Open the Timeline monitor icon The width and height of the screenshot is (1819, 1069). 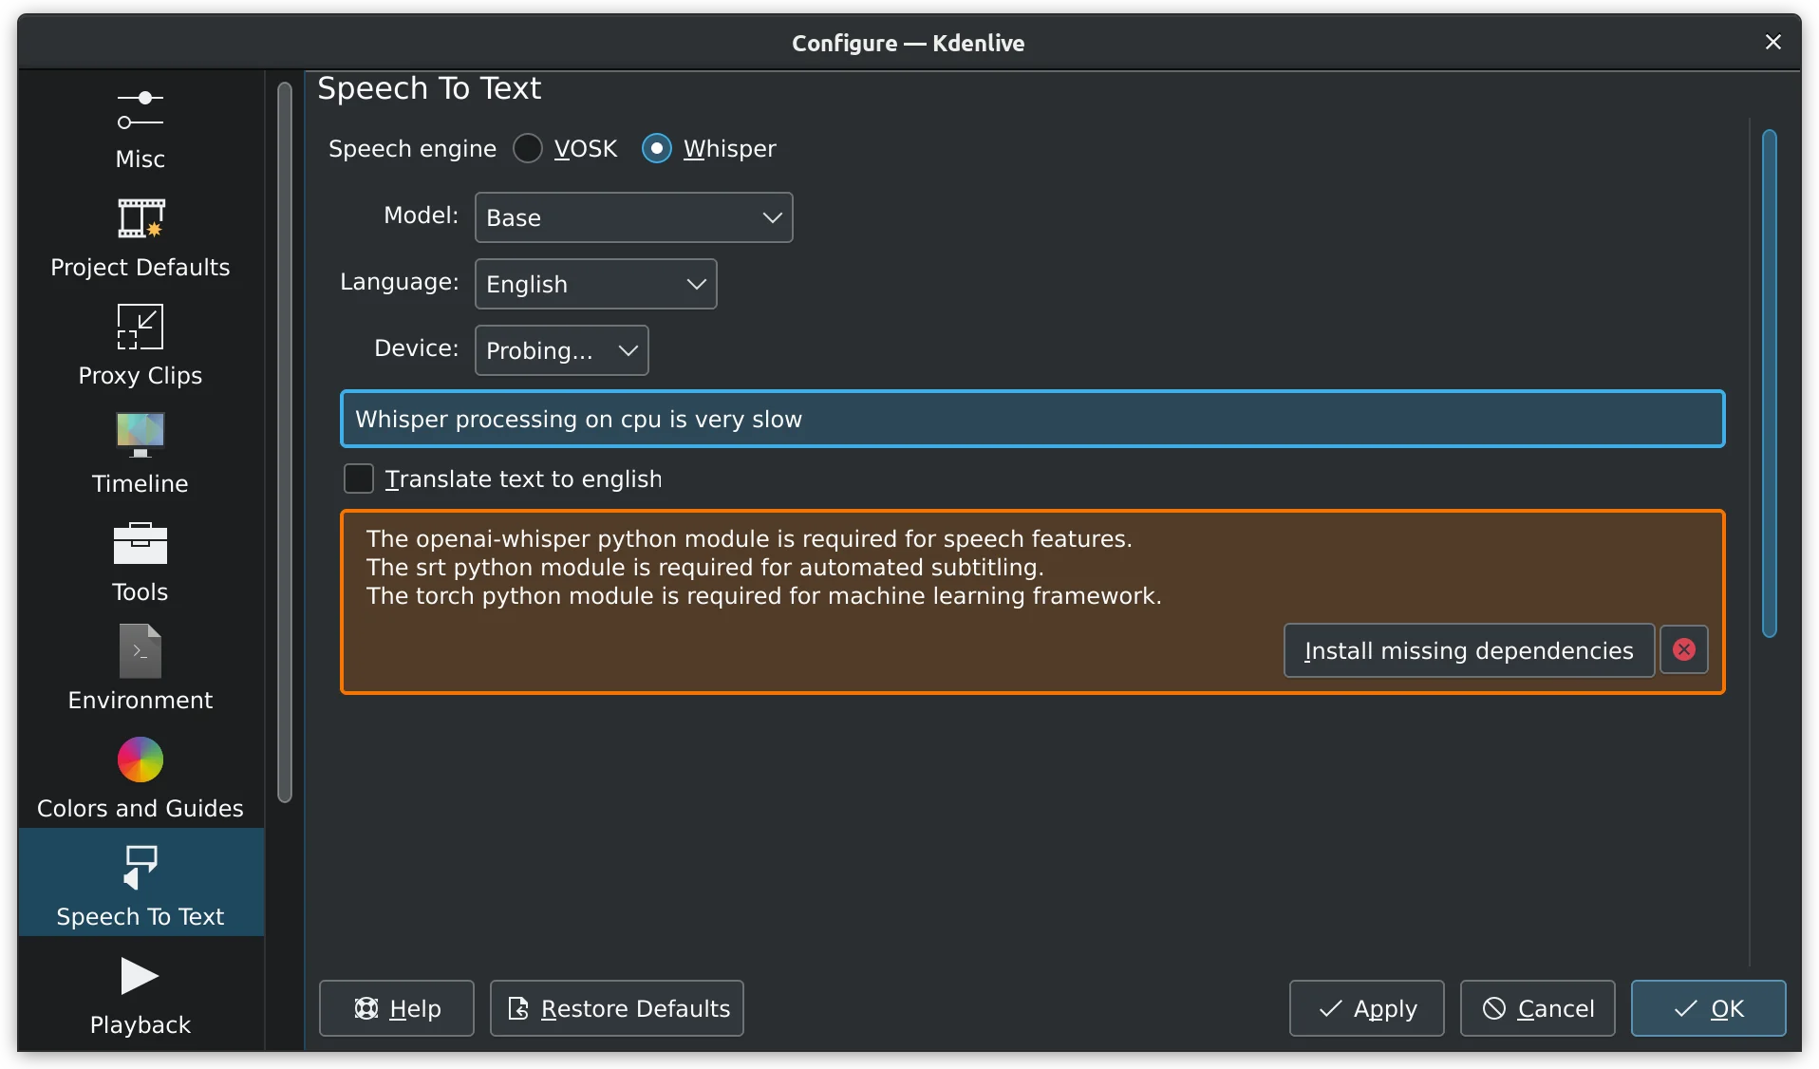click(x=141, y=434)
